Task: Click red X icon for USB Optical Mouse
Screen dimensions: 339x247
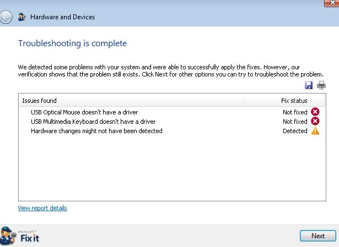Action: tap(315, 112)
